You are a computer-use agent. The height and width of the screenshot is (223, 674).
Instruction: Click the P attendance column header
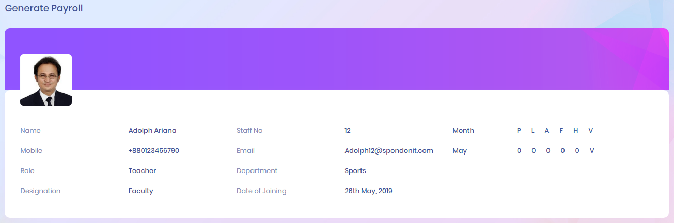(x=519, y=131)
